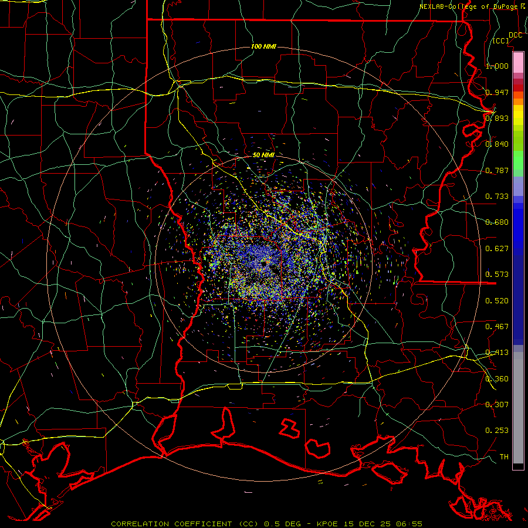Click the 50 NMI range ring label
The width and height of the screenshot is (528, 528).
coord(263,155)
